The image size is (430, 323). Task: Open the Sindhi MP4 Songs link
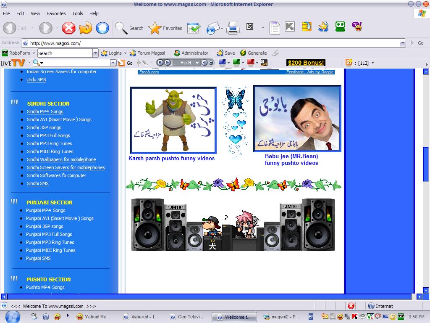click(x=45, y=111)
